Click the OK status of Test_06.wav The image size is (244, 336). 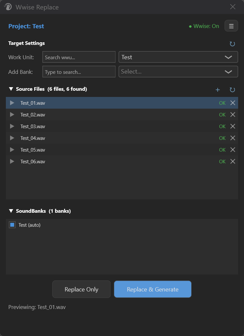(x=222, y=162)
